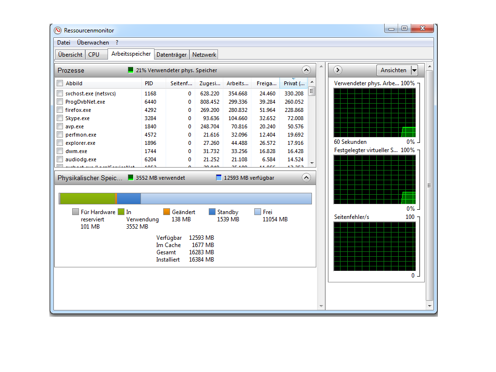Image resolution: width=496 pixels, height=372 pixels.
Task: Open the Ansichten dropdown arrow
Action: (x=414, y=70)
